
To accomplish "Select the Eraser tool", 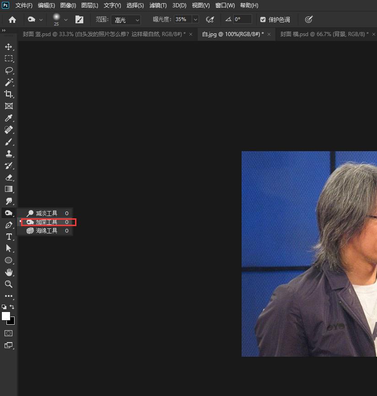I will click(x=8, y=177).
